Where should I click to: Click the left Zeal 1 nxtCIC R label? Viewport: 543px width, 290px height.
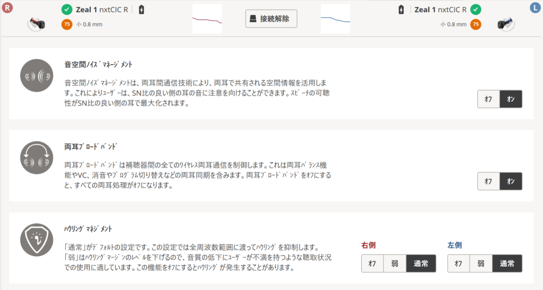pos(441,10)
